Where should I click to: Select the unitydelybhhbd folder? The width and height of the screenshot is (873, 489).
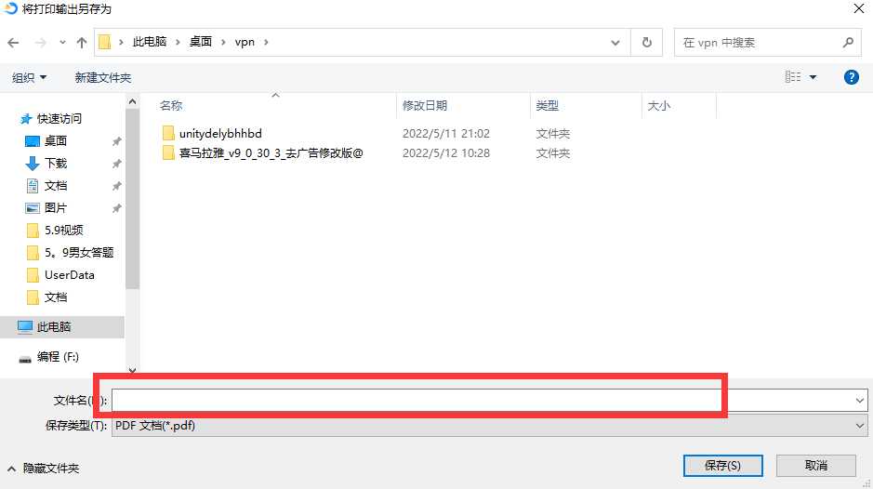click(220, 134)
